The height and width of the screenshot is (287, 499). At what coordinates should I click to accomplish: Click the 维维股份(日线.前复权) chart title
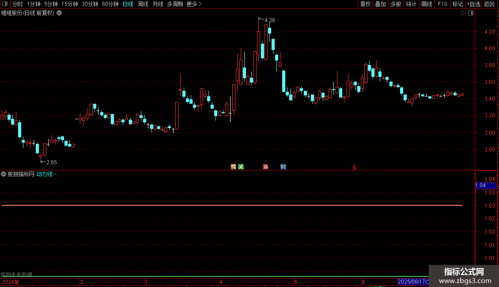28,13
